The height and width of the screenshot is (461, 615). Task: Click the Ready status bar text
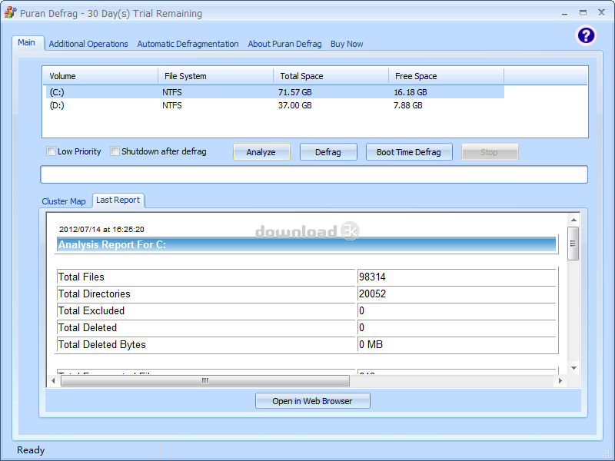pyautogui.click(x=31, y=450)
